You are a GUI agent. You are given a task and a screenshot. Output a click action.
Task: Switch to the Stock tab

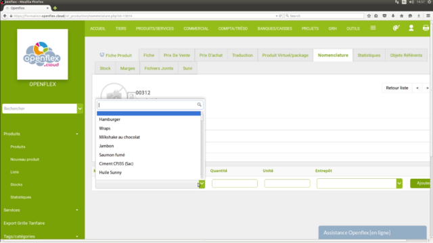(106, 68)
